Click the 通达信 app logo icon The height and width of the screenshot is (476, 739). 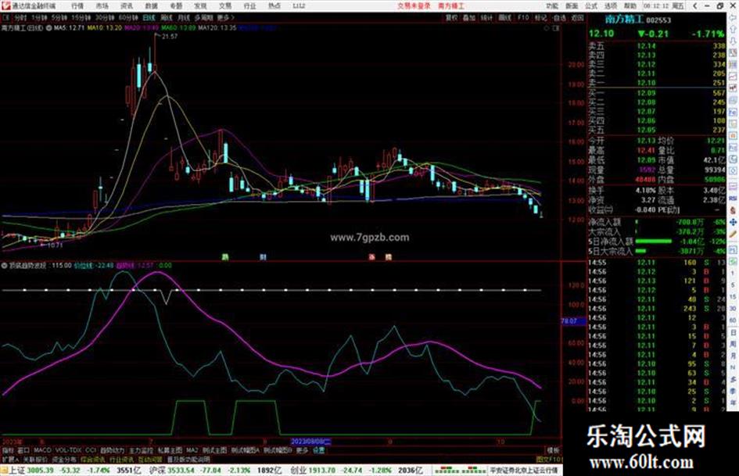coord(5,6)
